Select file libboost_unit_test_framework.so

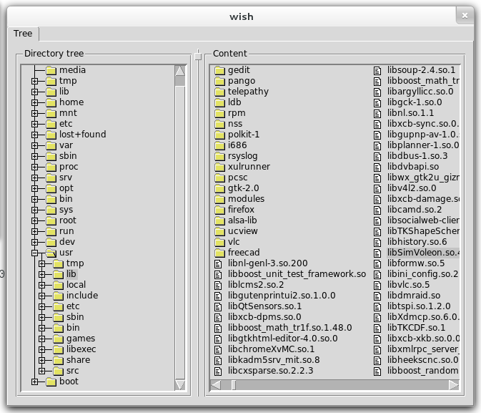(x=297, y=274)
